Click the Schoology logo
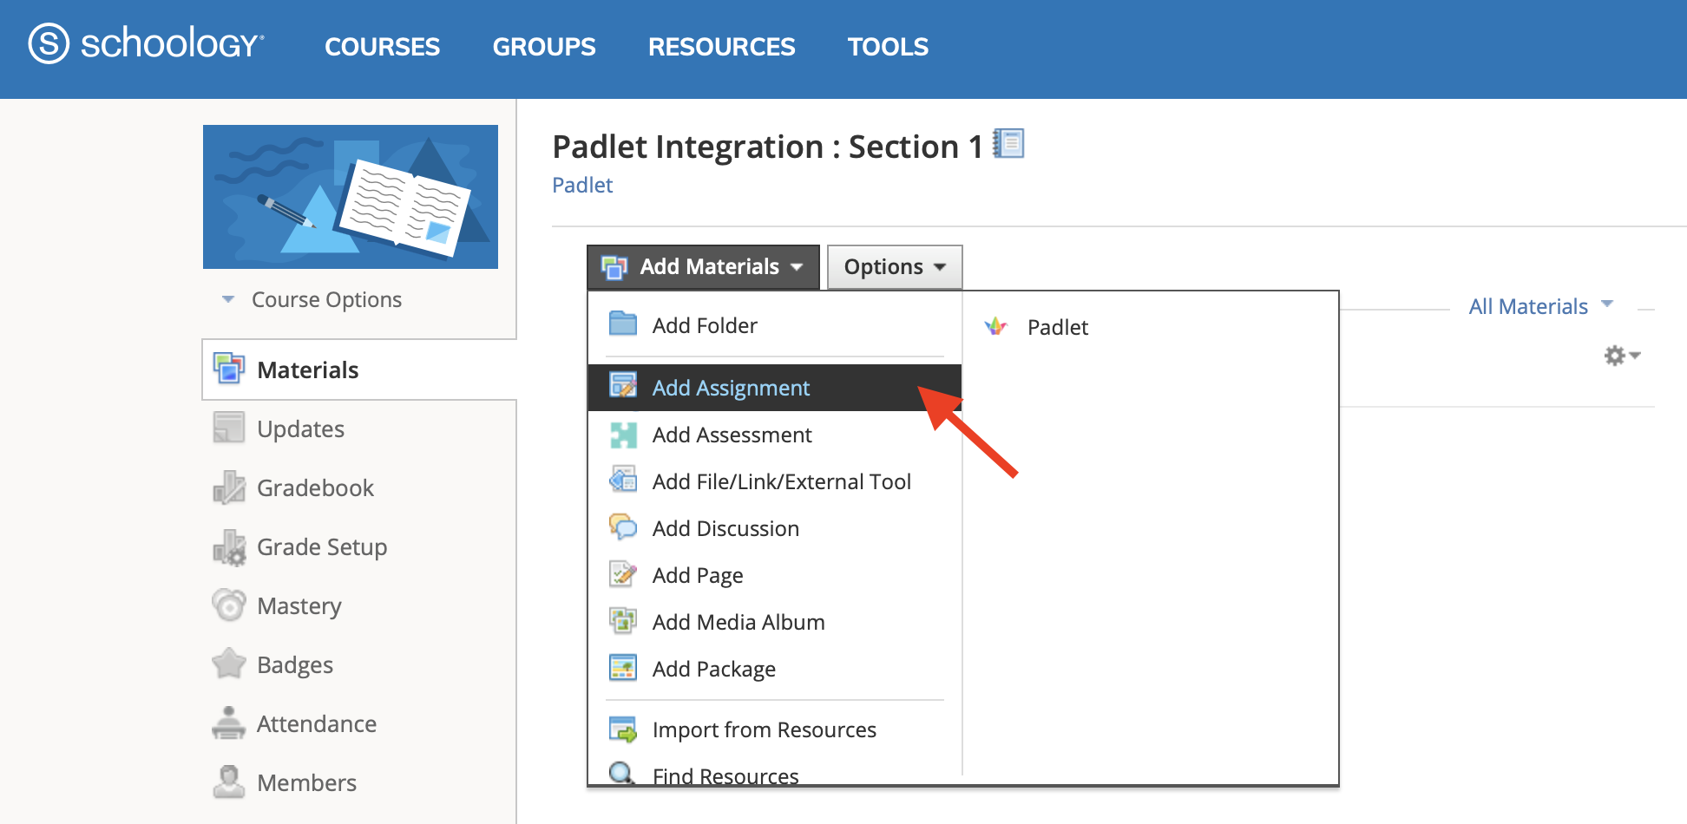 coord(146,43)
